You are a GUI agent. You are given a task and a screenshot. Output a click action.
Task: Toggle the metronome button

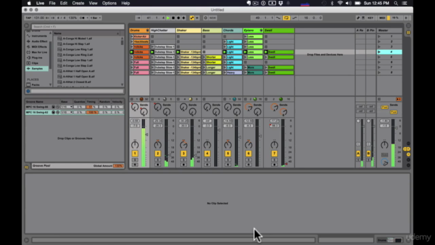coord(82,18)
